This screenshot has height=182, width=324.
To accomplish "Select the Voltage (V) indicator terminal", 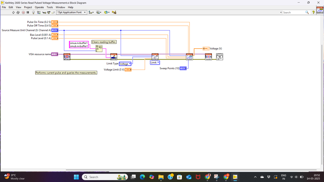I will [206, 49].
